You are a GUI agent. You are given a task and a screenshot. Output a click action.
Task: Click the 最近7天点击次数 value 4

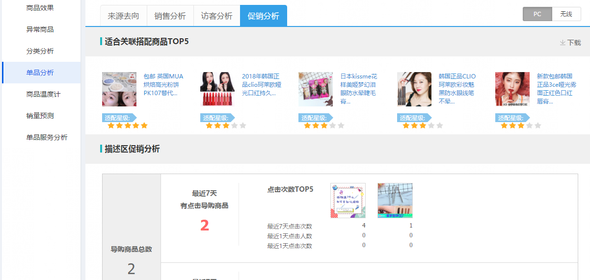(364, 226)
